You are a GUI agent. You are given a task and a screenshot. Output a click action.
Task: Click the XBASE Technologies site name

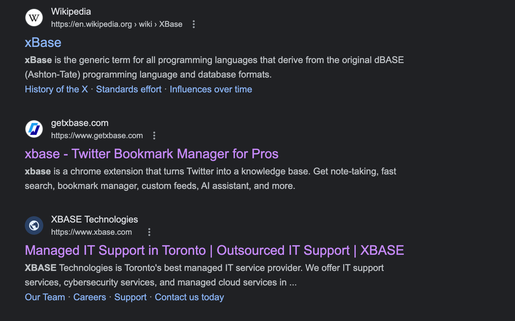[x=95, y=219]
